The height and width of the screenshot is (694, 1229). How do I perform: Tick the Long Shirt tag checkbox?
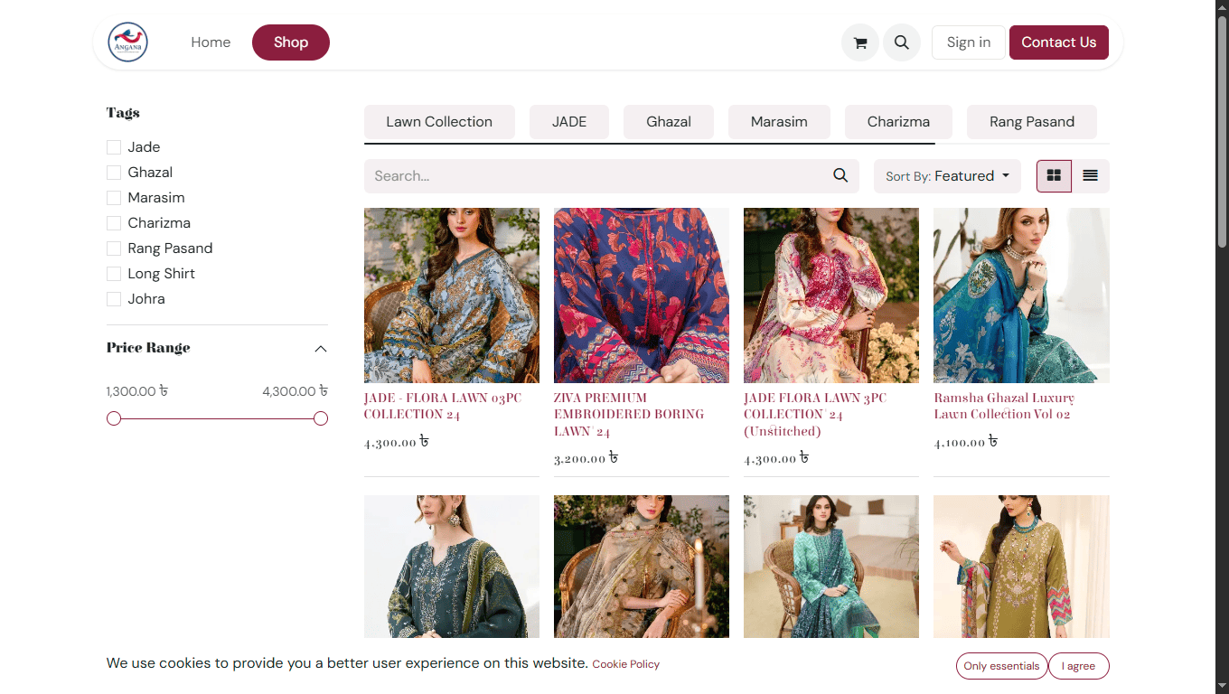(x=114, y=274)
